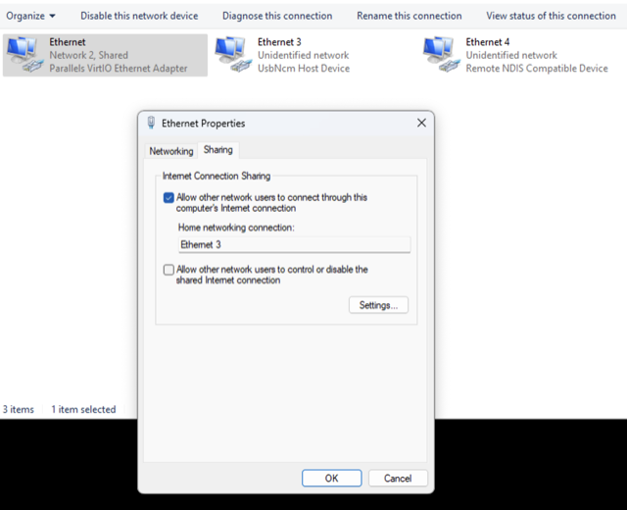Toggle allow users to control shared connection
The width and height of the screenshot is (627, 510).
(169, 270)
